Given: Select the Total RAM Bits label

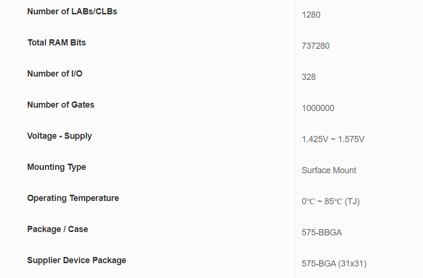Looking at the screenshot, I should click(56, 43).
